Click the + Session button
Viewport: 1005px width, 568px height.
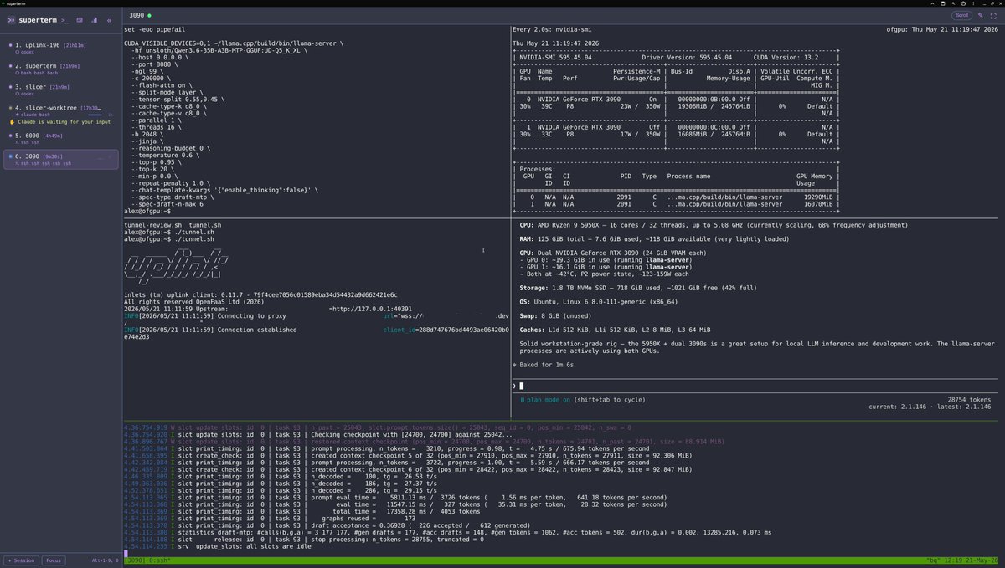[x=23, y=560]
